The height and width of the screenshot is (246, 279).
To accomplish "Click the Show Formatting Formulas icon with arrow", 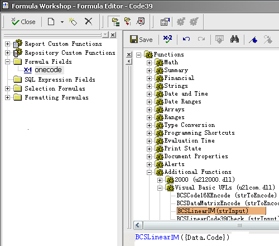I will pyautogui.click(x=141, y=22).
